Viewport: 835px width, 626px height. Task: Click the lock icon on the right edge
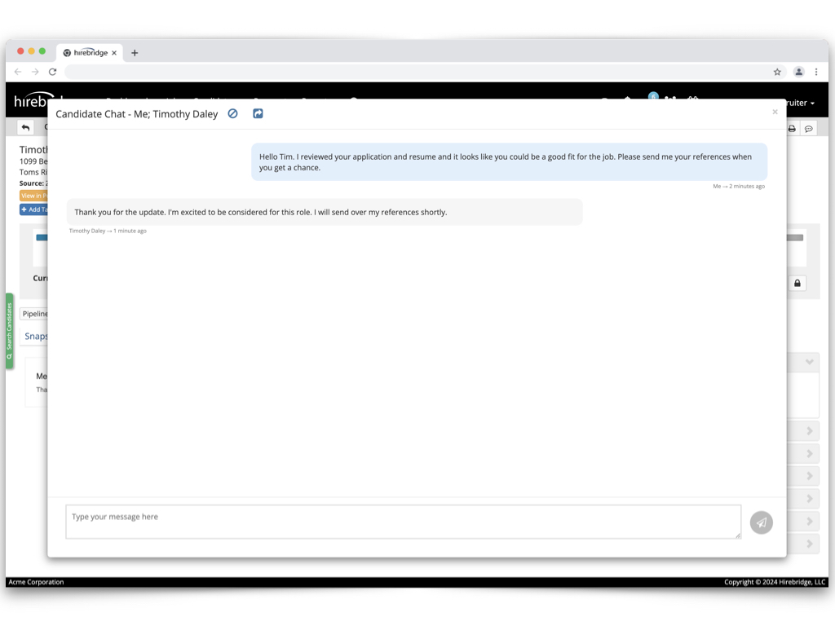click(x=797, y=283)
